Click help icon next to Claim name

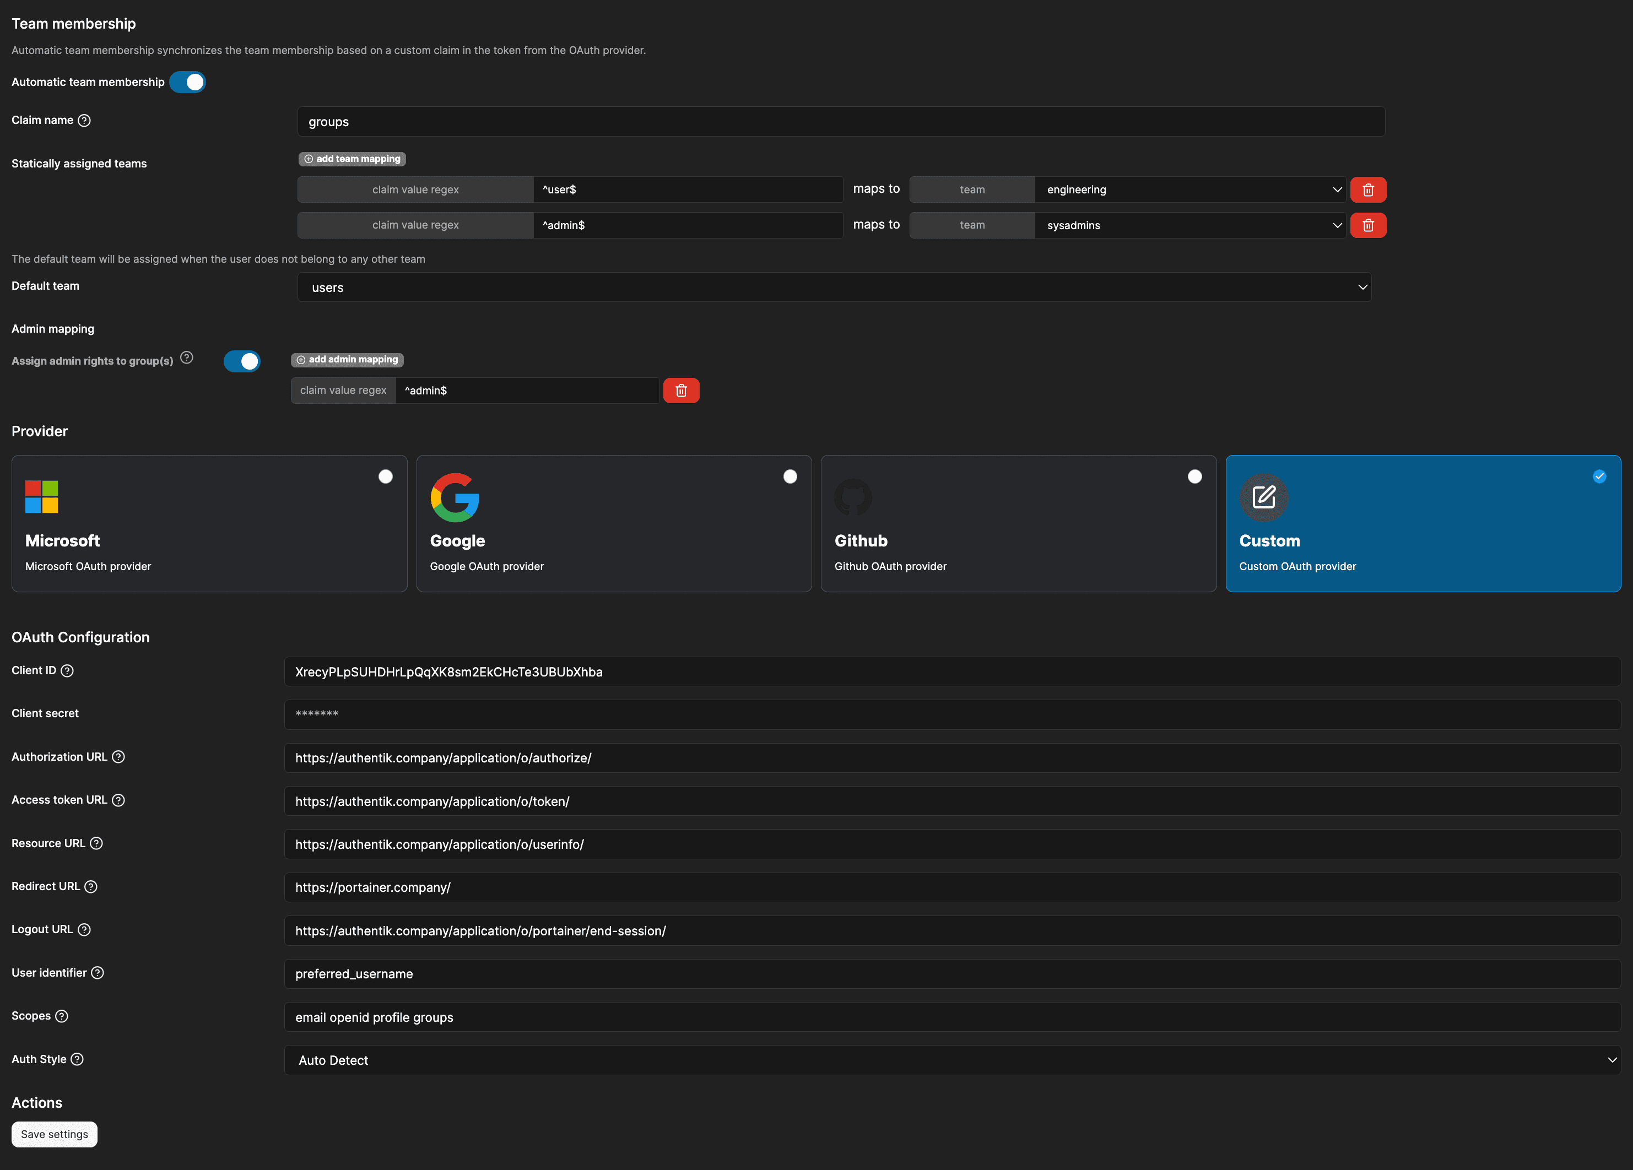(84, 120)
